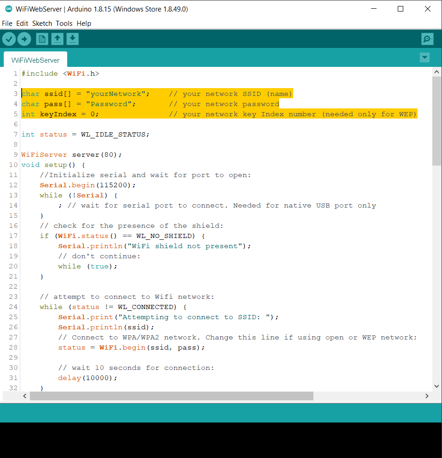Click comment "// wait 10 seconds for connection:"
This screenshot has height=458, width=442.
pyautogui.click(x=136, y=368)
